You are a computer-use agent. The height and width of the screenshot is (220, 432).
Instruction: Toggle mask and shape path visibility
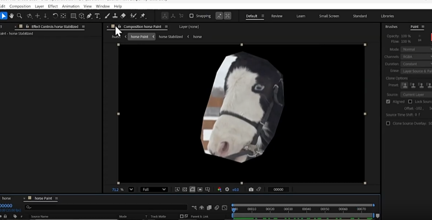coord(192,190)
